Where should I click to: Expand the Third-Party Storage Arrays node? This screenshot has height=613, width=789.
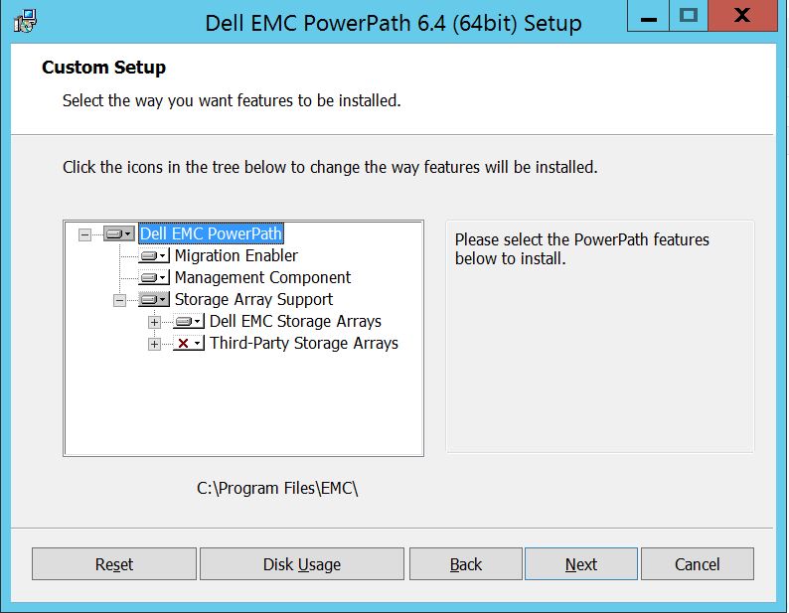[154, 344]
